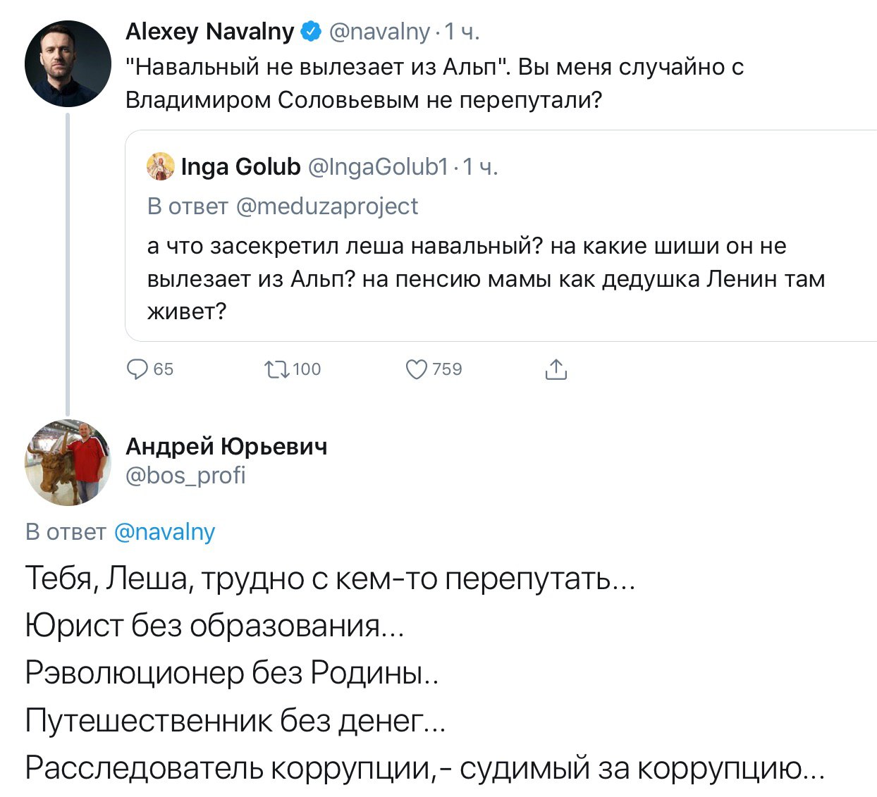Open the @navalny handle in tweet header

pos(379,32)
